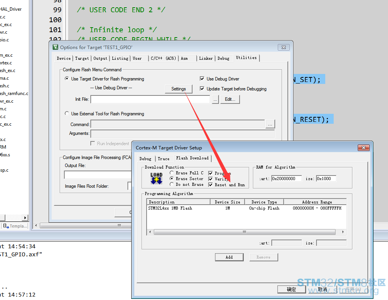Click the Remove algorithm button
Viewport: 388px width, 300px height.
(x=264, y=257)
